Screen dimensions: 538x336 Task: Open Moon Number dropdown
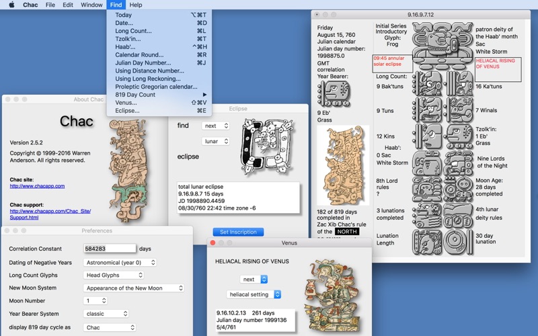tap(95, 300)
